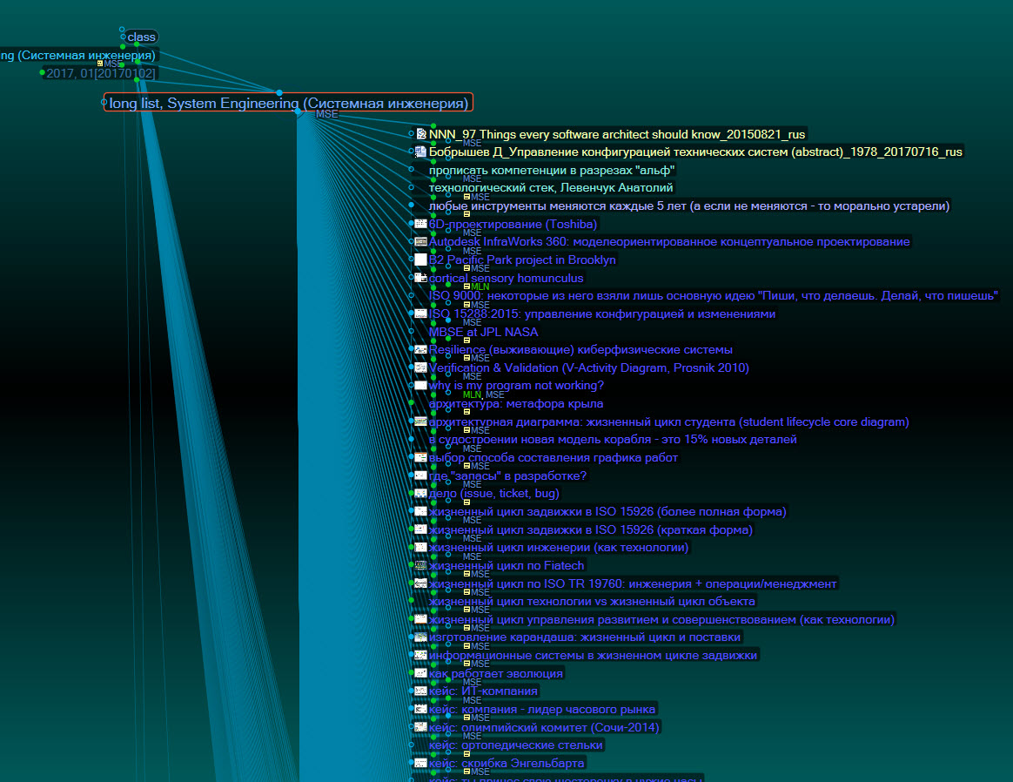Expand the yellow marker below "технологический стек, Левенчук Анатолий"
1013x782 pixels.
pyautogui.click(x=466, y=197)
